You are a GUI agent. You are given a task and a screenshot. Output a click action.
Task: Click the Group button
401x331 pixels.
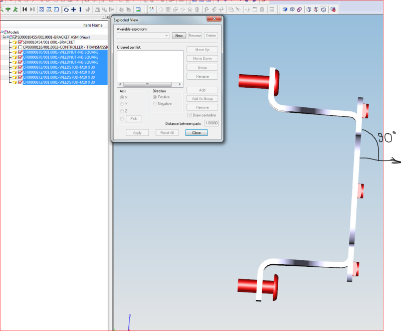(203, 67)
